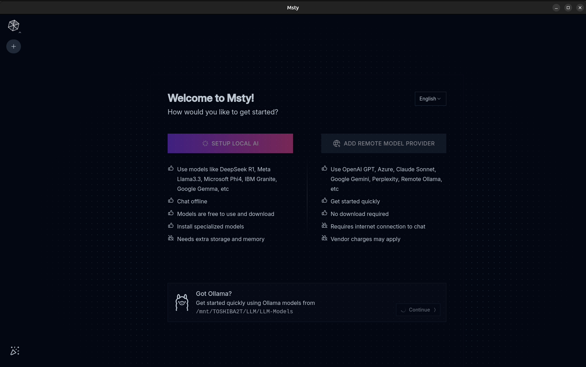Click the Ollama llama mascot icon
The height and width of the screenshot is (367, 586).
click(x=182, y=302)
